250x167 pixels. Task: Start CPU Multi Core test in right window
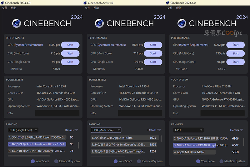click(236, 53)
